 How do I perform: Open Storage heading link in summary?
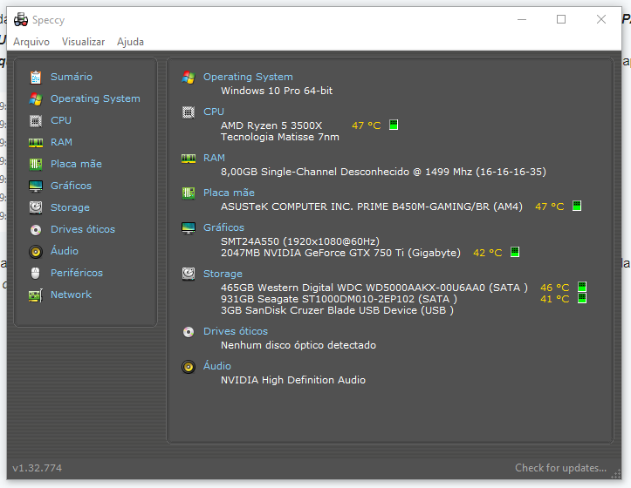[x=223, y=274]
